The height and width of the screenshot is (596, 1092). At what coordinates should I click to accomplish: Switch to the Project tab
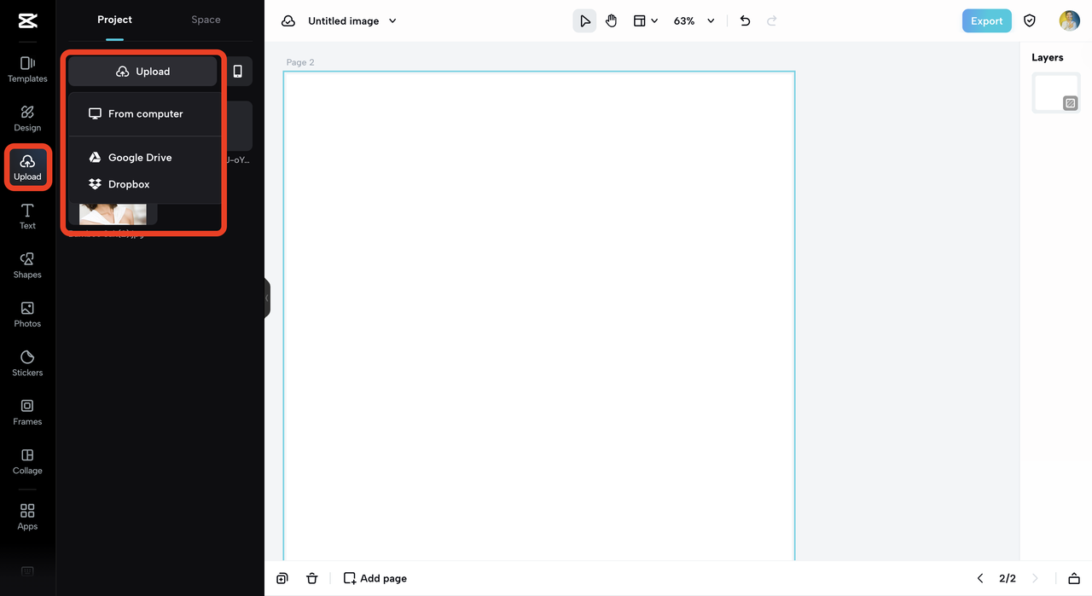point(114,20)
